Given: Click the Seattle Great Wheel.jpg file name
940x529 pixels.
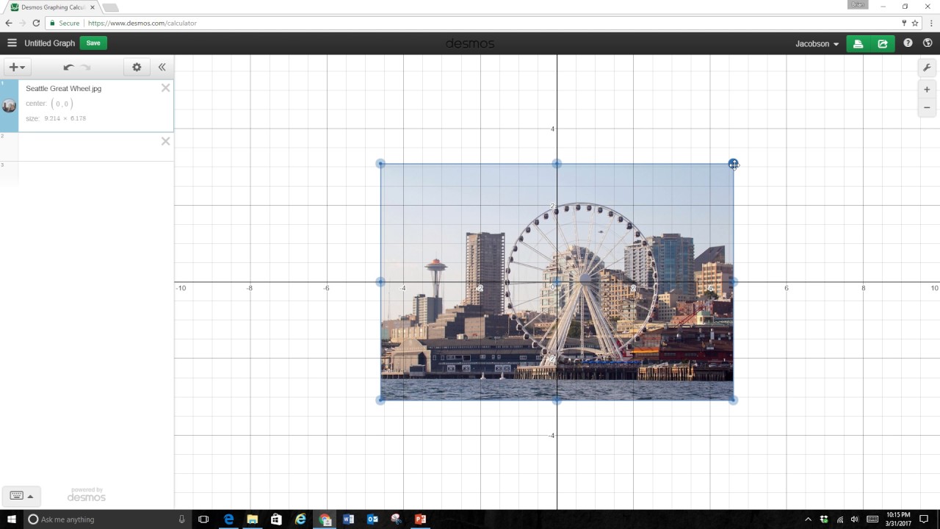Looking at the screenshot, I should coord(64,88).
